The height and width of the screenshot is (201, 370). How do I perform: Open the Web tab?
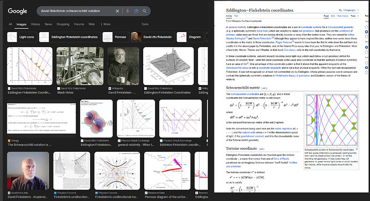[92, 24]
